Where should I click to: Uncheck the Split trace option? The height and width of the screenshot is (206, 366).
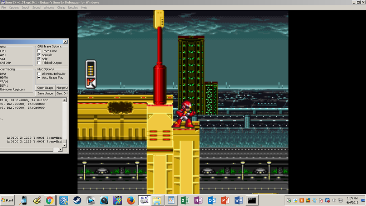39,59
